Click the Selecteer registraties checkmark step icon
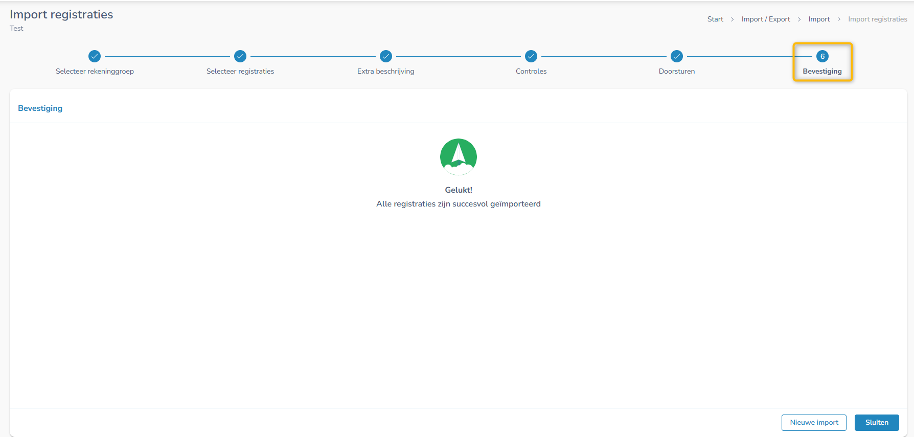Image resolution: width=914 pixels, height=437 pixels. point(240,56)
